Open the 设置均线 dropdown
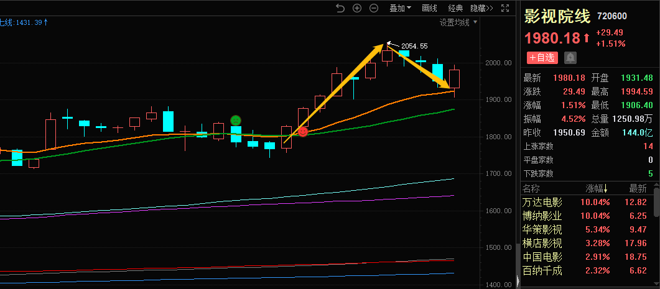 458,22
